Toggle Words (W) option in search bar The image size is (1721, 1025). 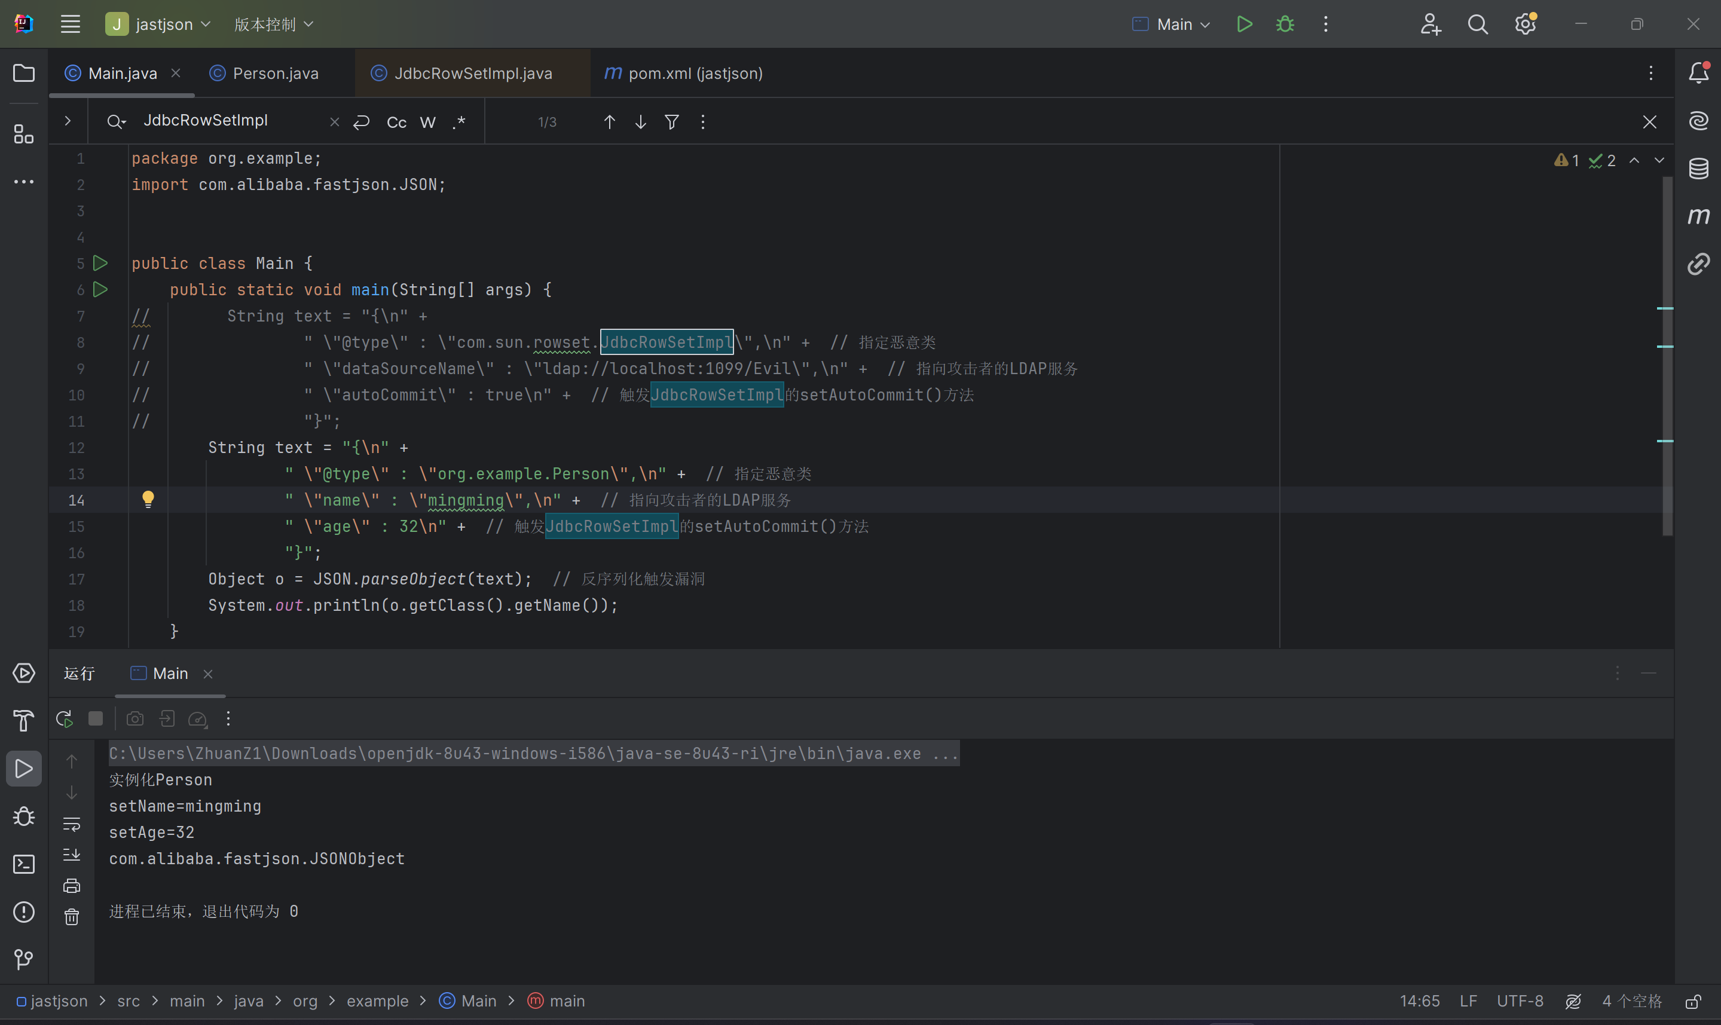(427, 123)
